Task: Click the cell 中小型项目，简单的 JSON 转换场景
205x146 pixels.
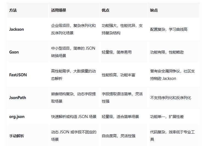Action: pyautogui.click(x=74, y=52)
